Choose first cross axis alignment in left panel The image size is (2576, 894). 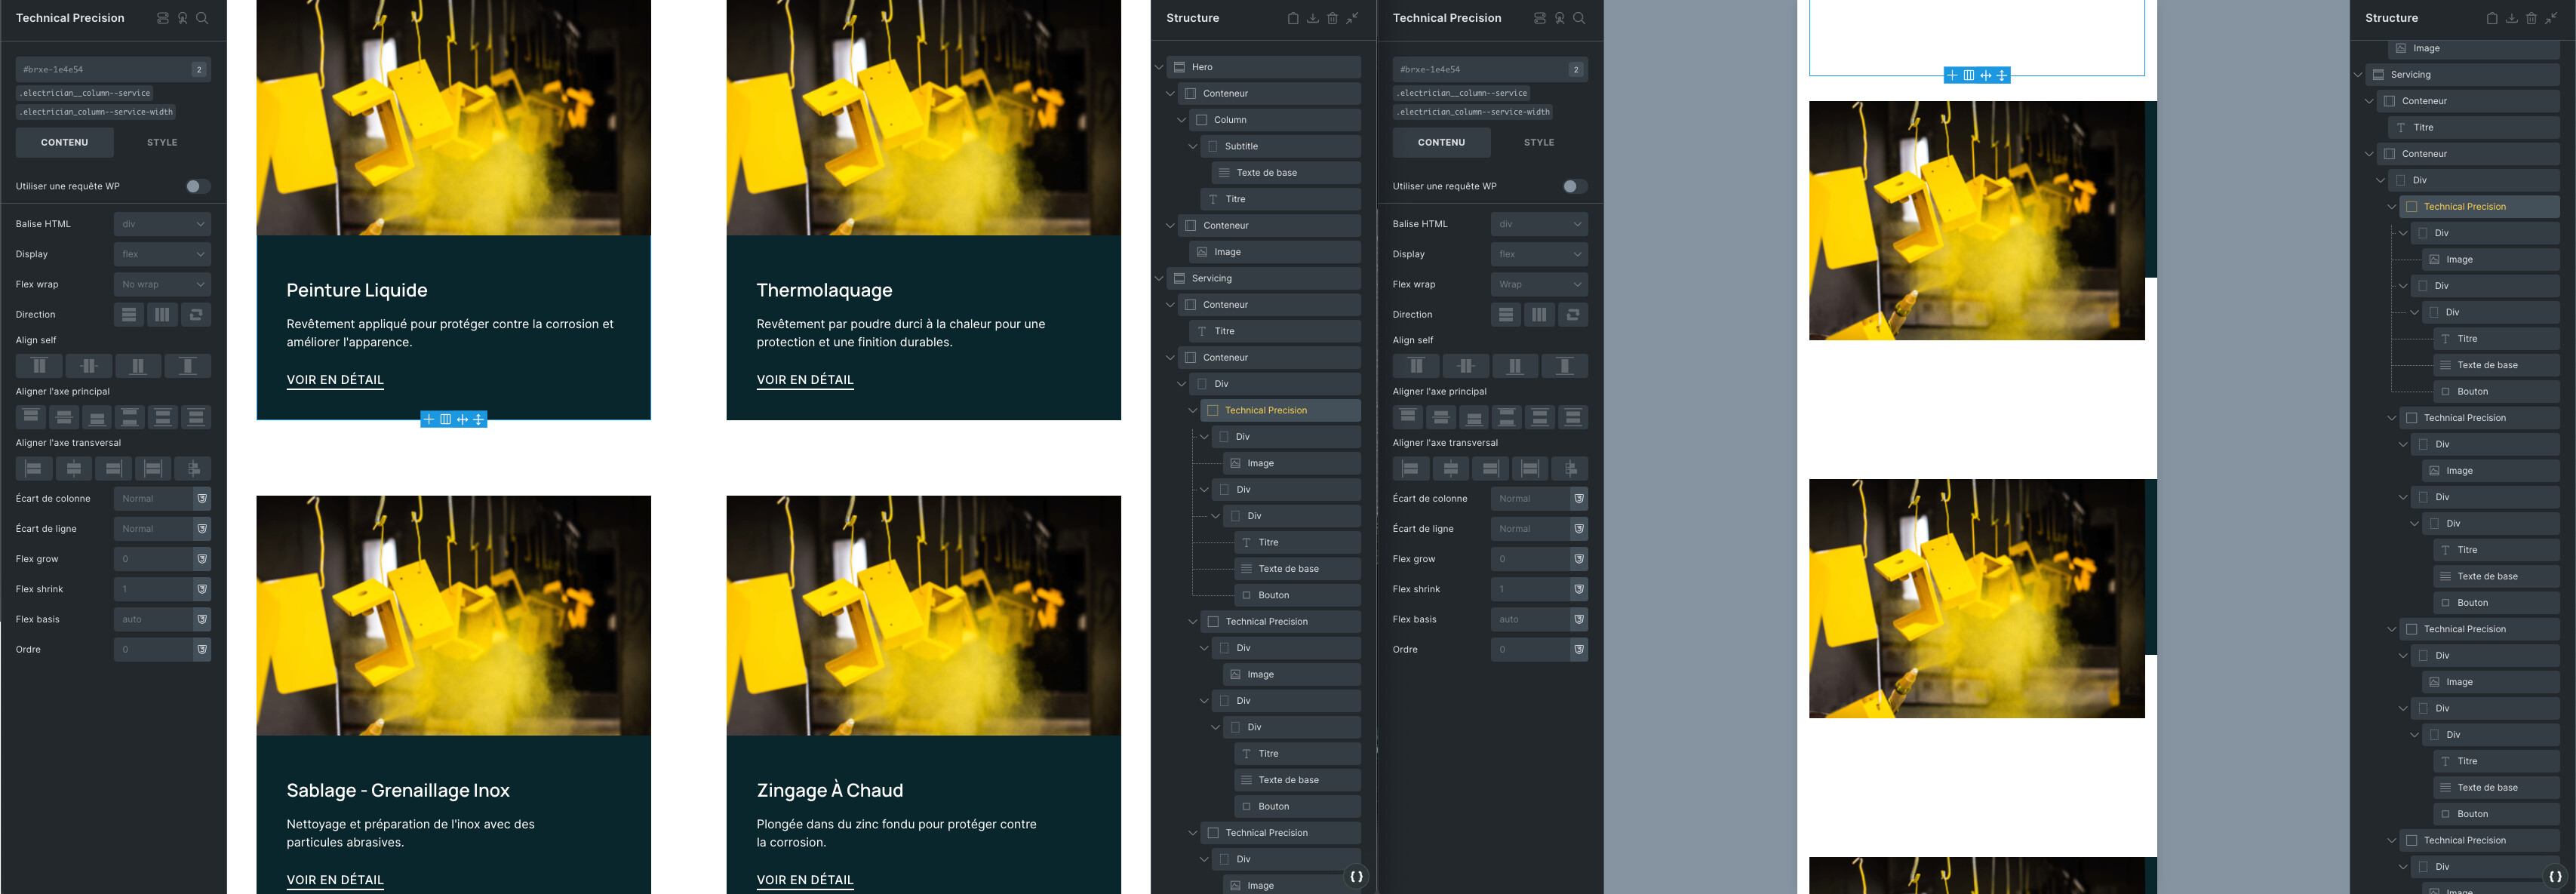click(34, 468)
